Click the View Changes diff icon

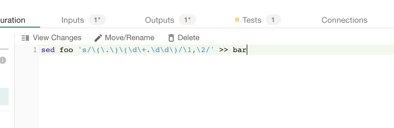pos(25,38)
